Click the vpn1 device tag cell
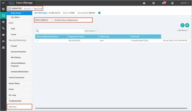The width and height of the screenshot is (192, 111). pyautogui.click(x=102, y=40)
